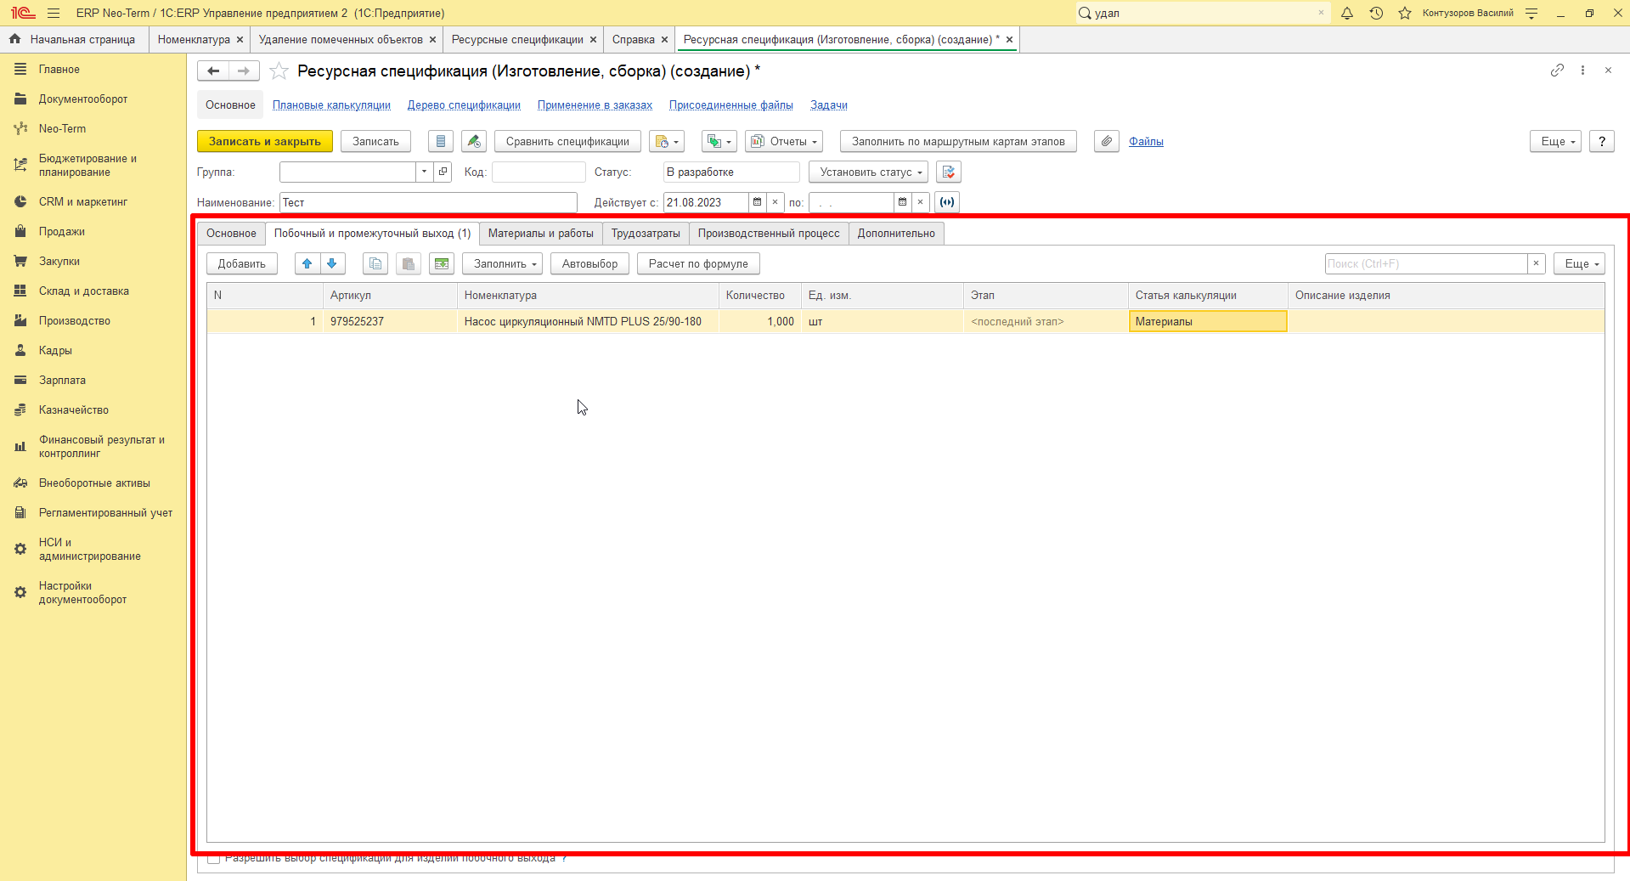Open the 'Дополнительно' tab
This screenshot has height=881, width=1630.
896,234
